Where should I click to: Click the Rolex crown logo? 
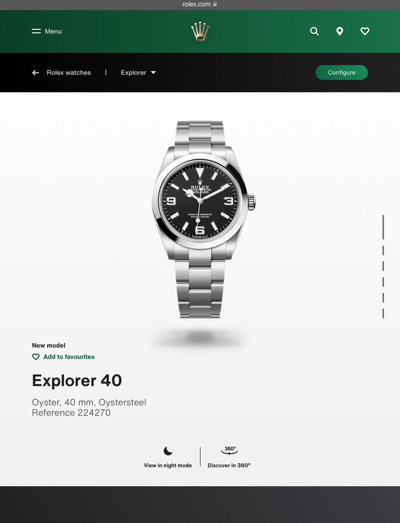click(200, 31)
